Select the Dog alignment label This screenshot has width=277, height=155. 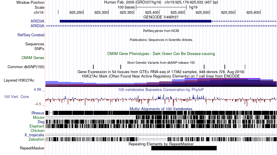tap(41, 122)
